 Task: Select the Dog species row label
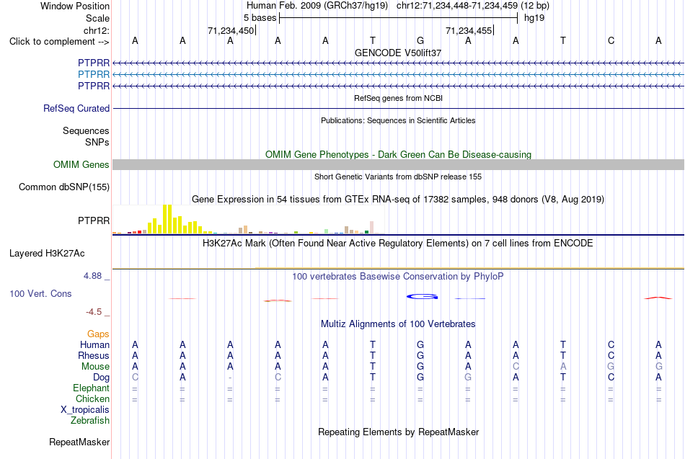coord(101,378)
